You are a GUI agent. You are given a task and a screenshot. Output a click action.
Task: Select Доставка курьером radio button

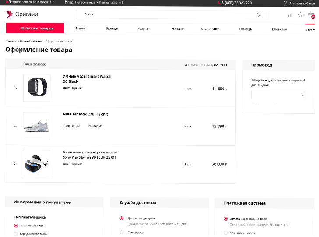click(x=121, y=218)
